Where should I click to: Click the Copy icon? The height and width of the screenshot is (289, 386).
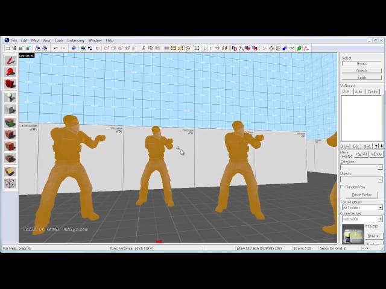[x=150, y=48]
